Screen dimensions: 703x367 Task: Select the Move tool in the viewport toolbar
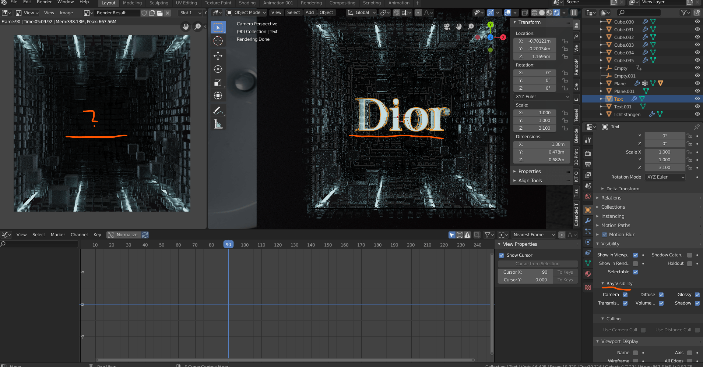click(218, 55)
